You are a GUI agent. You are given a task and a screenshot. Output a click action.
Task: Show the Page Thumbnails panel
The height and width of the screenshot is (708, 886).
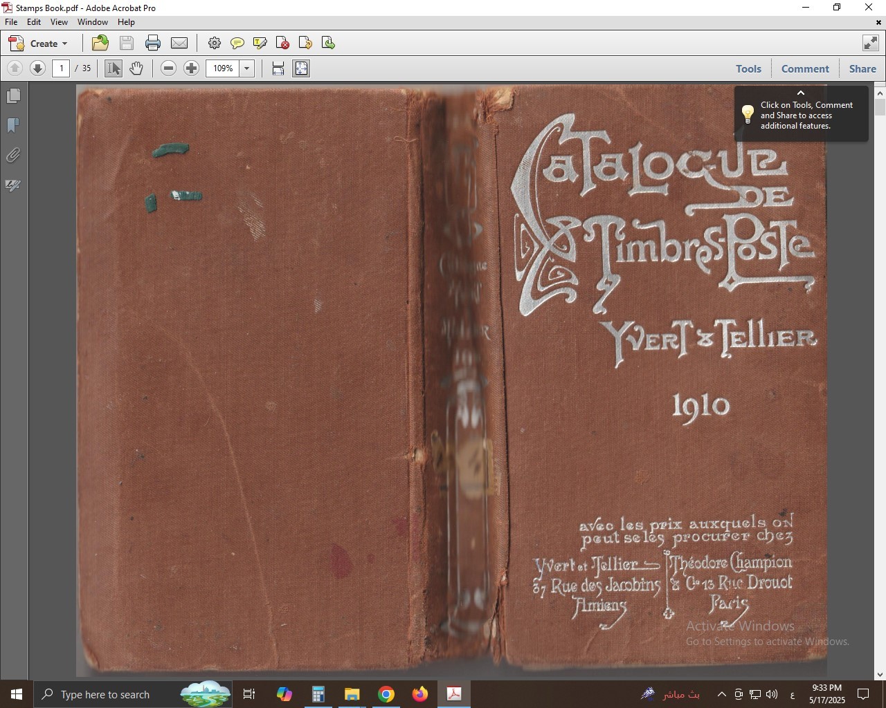(x=13, y=95)
